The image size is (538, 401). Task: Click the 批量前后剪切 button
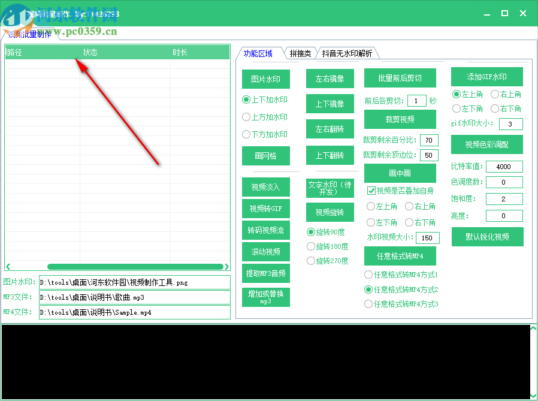(400, 78)
